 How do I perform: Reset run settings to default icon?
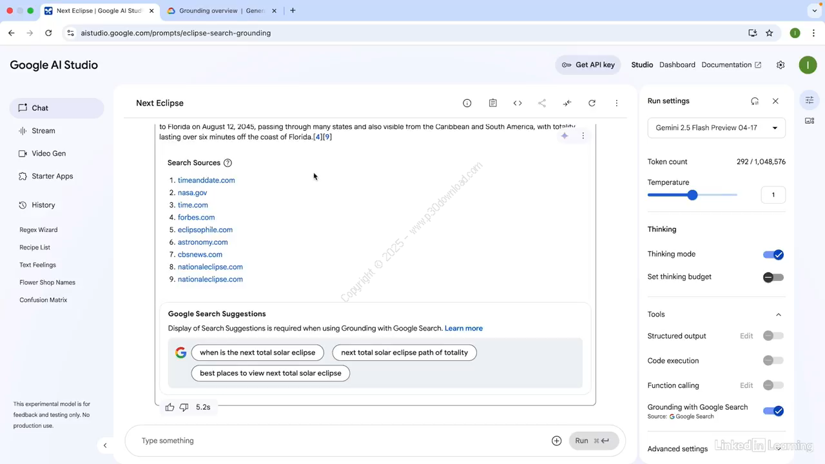pyautogui.click(x=755, y=101)
